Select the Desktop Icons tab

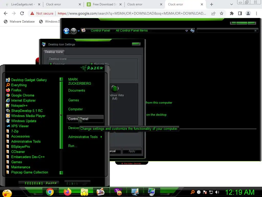click(54, 52)
